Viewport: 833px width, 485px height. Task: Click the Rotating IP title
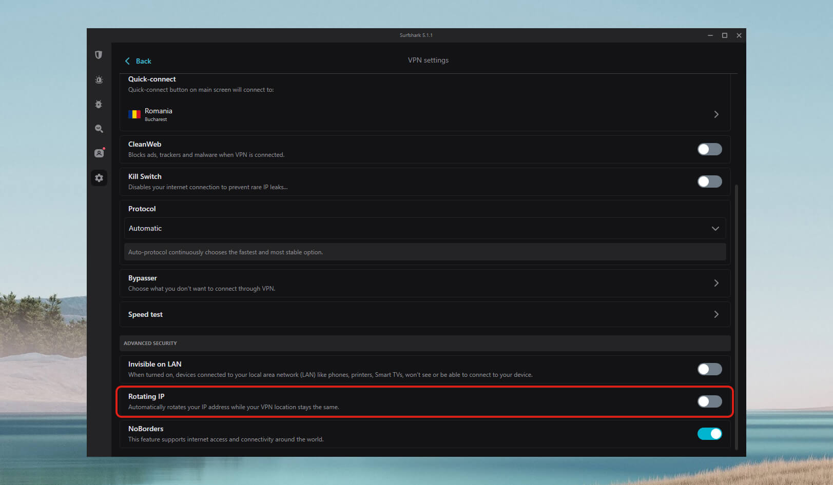(x=146, y=396)
